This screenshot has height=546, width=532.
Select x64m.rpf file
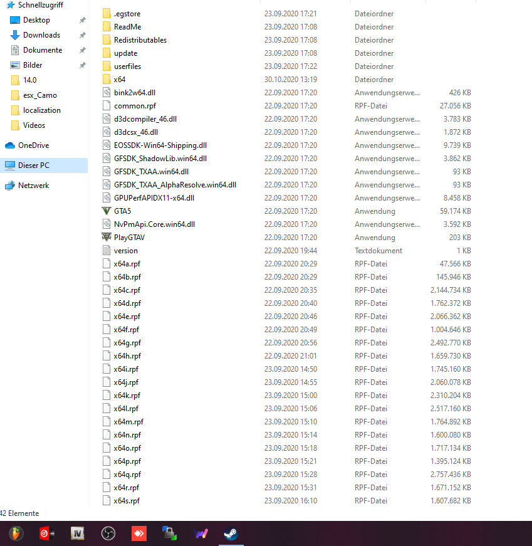128,422
